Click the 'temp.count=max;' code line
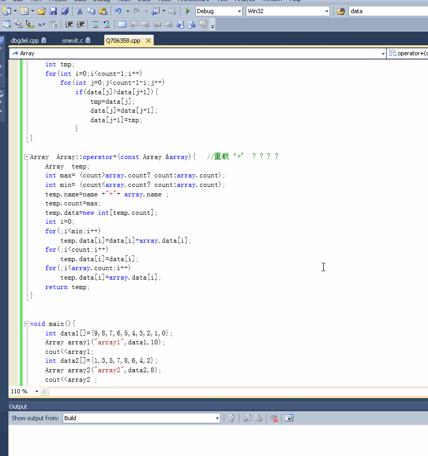Image resolution: width=428 pixels, height=456 pixels. [x=73, y=203]
